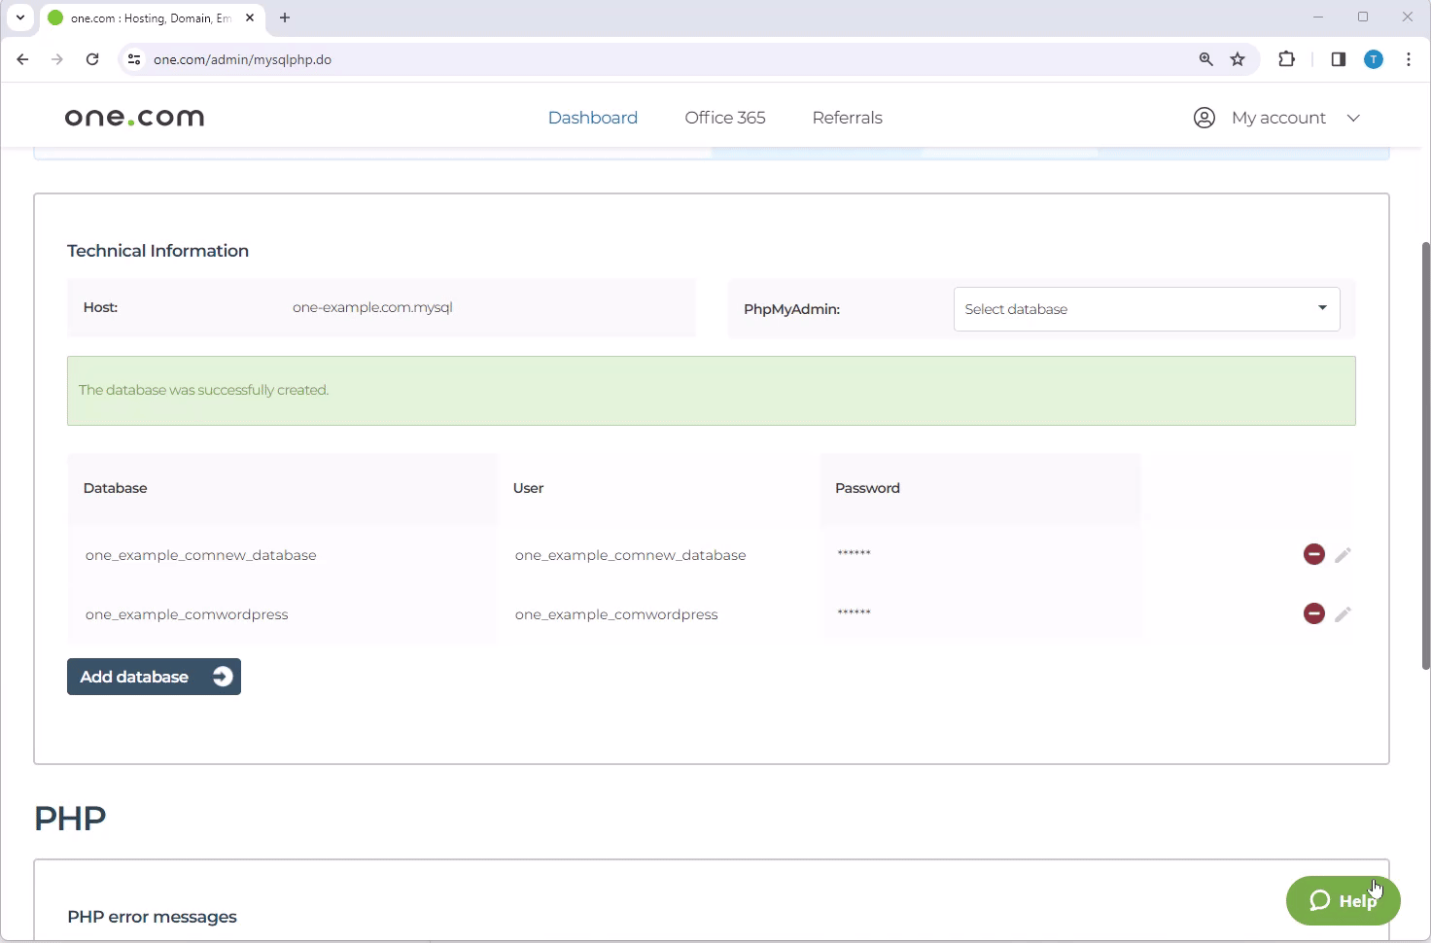Focus the browser address bar URL
The width and height of the screenshot is (1431, 943).
pos(583,59)
